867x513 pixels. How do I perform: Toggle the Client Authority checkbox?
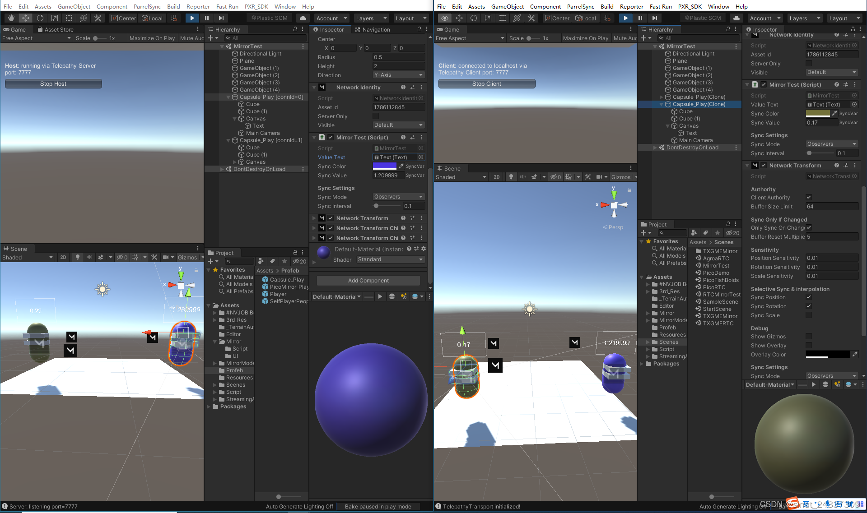(809, 197)
